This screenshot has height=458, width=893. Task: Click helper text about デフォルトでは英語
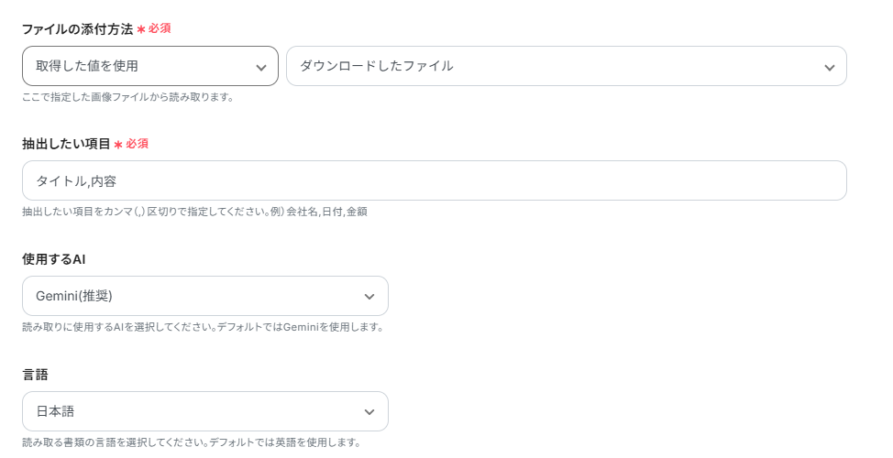pyautogui.click(x=191, y=442)
